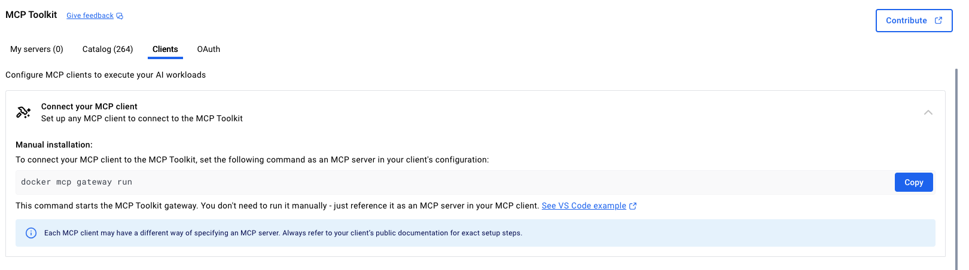Click the external-link icon after VS Code example
This screenshot has height=270, width=969.
point(633,206)
